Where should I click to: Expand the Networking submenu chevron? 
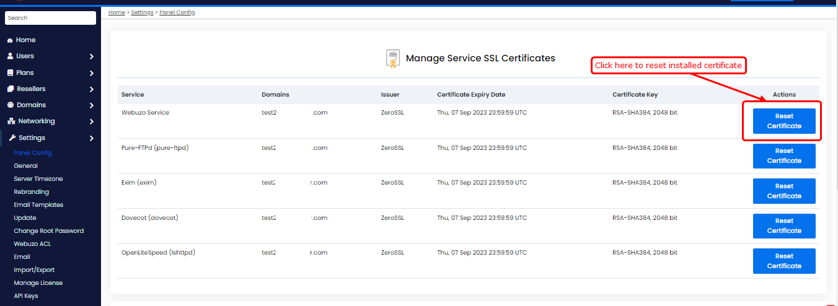pos(91,121)
